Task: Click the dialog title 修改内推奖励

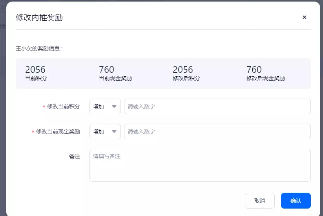Action: point(39,18)
